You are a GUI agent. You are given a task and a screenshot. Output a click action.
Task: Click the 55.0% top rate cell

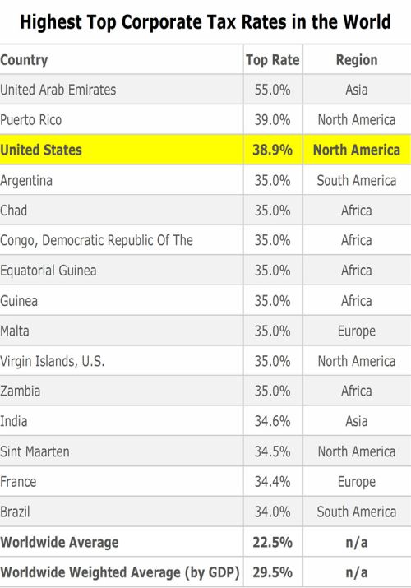click(272, 90)
